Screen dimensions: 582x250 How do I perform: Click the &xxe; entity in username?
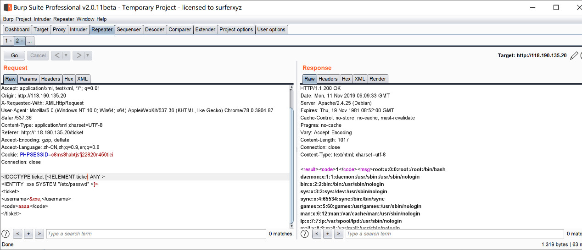(x=35, y=199)
